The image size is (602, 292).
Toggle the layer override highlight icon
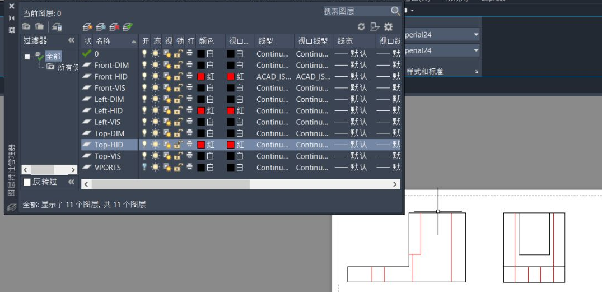375,26
